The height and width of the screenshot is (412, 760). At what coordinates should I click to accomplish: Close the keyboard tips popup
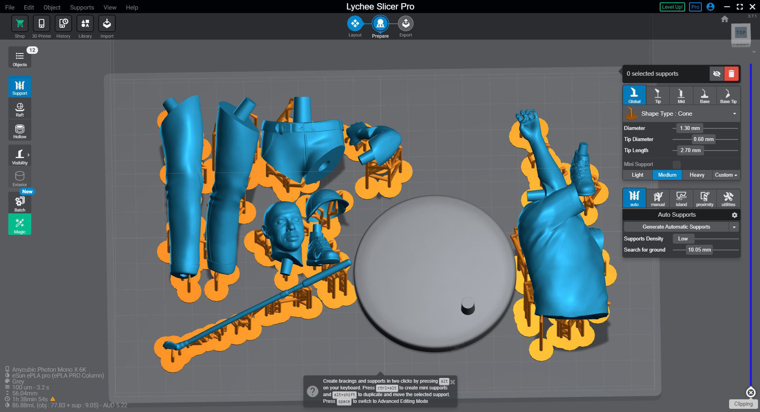[x=453, y=382]
